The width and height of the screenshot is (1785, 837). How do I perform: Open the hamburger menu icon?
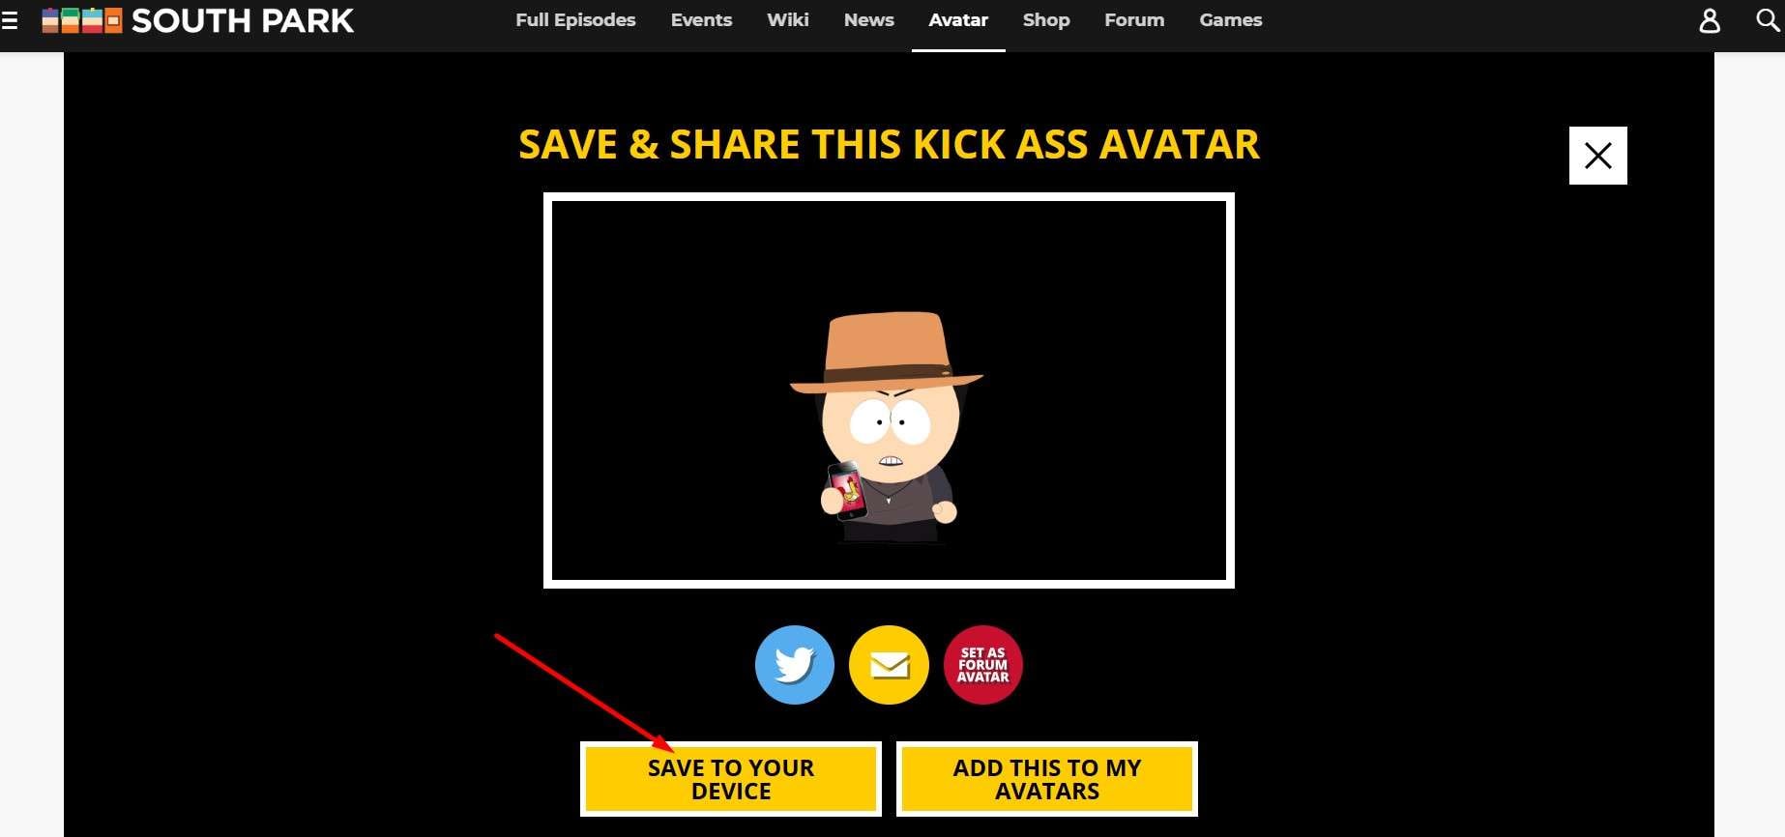tap(10, 20)
